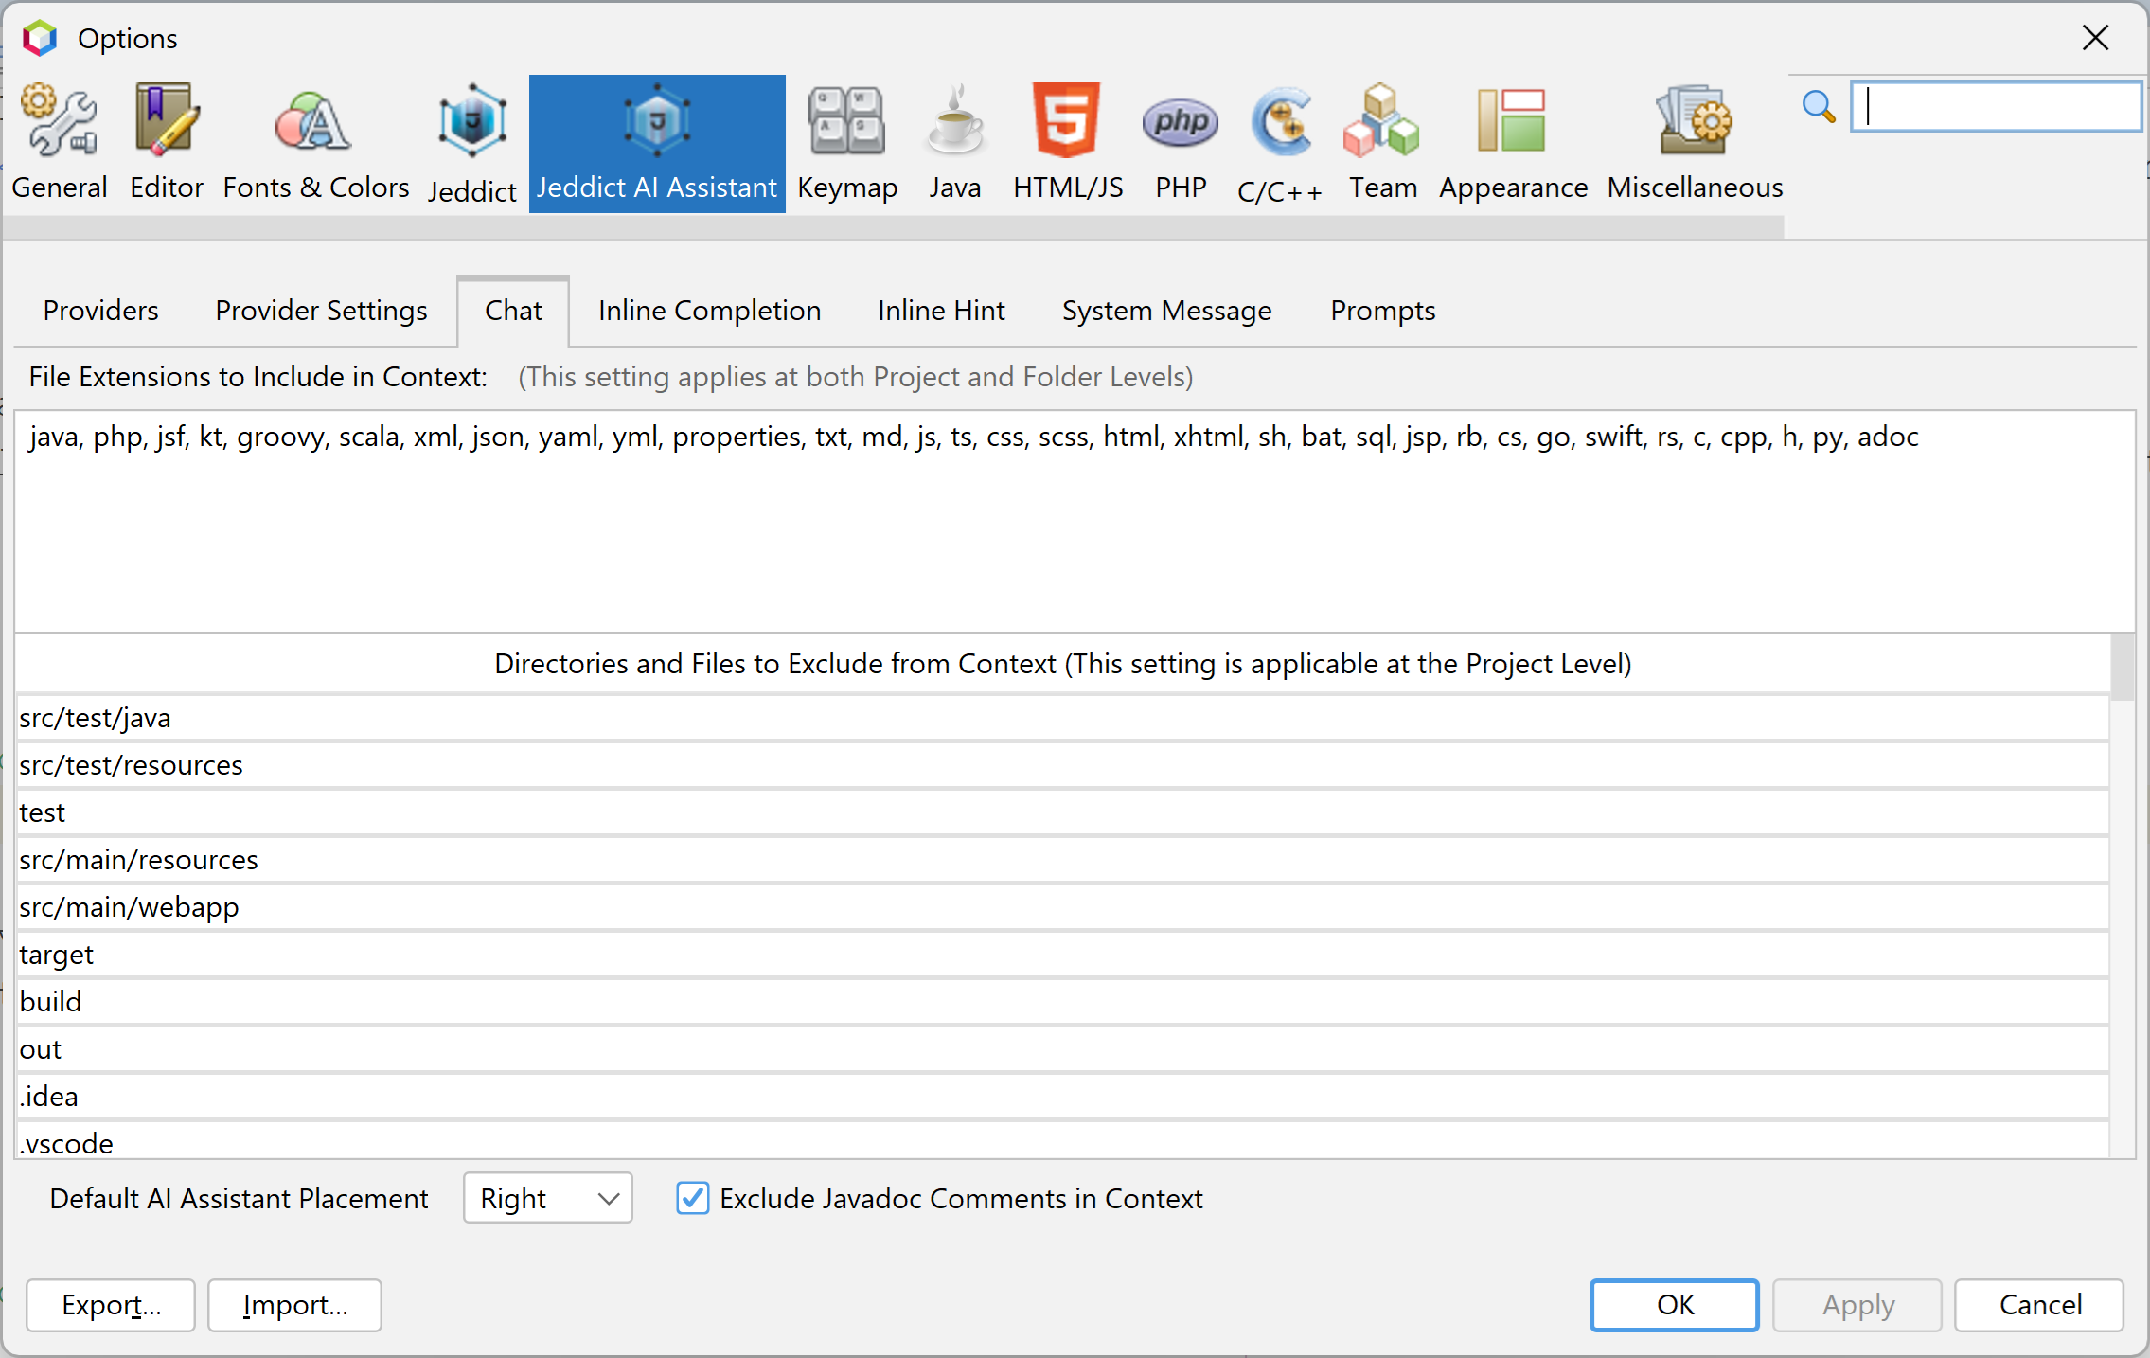This screenshot has width=2150, height=1358.
Task: Go to the System Message tab
Action: pyautogui.click(x=1166, y=311)
